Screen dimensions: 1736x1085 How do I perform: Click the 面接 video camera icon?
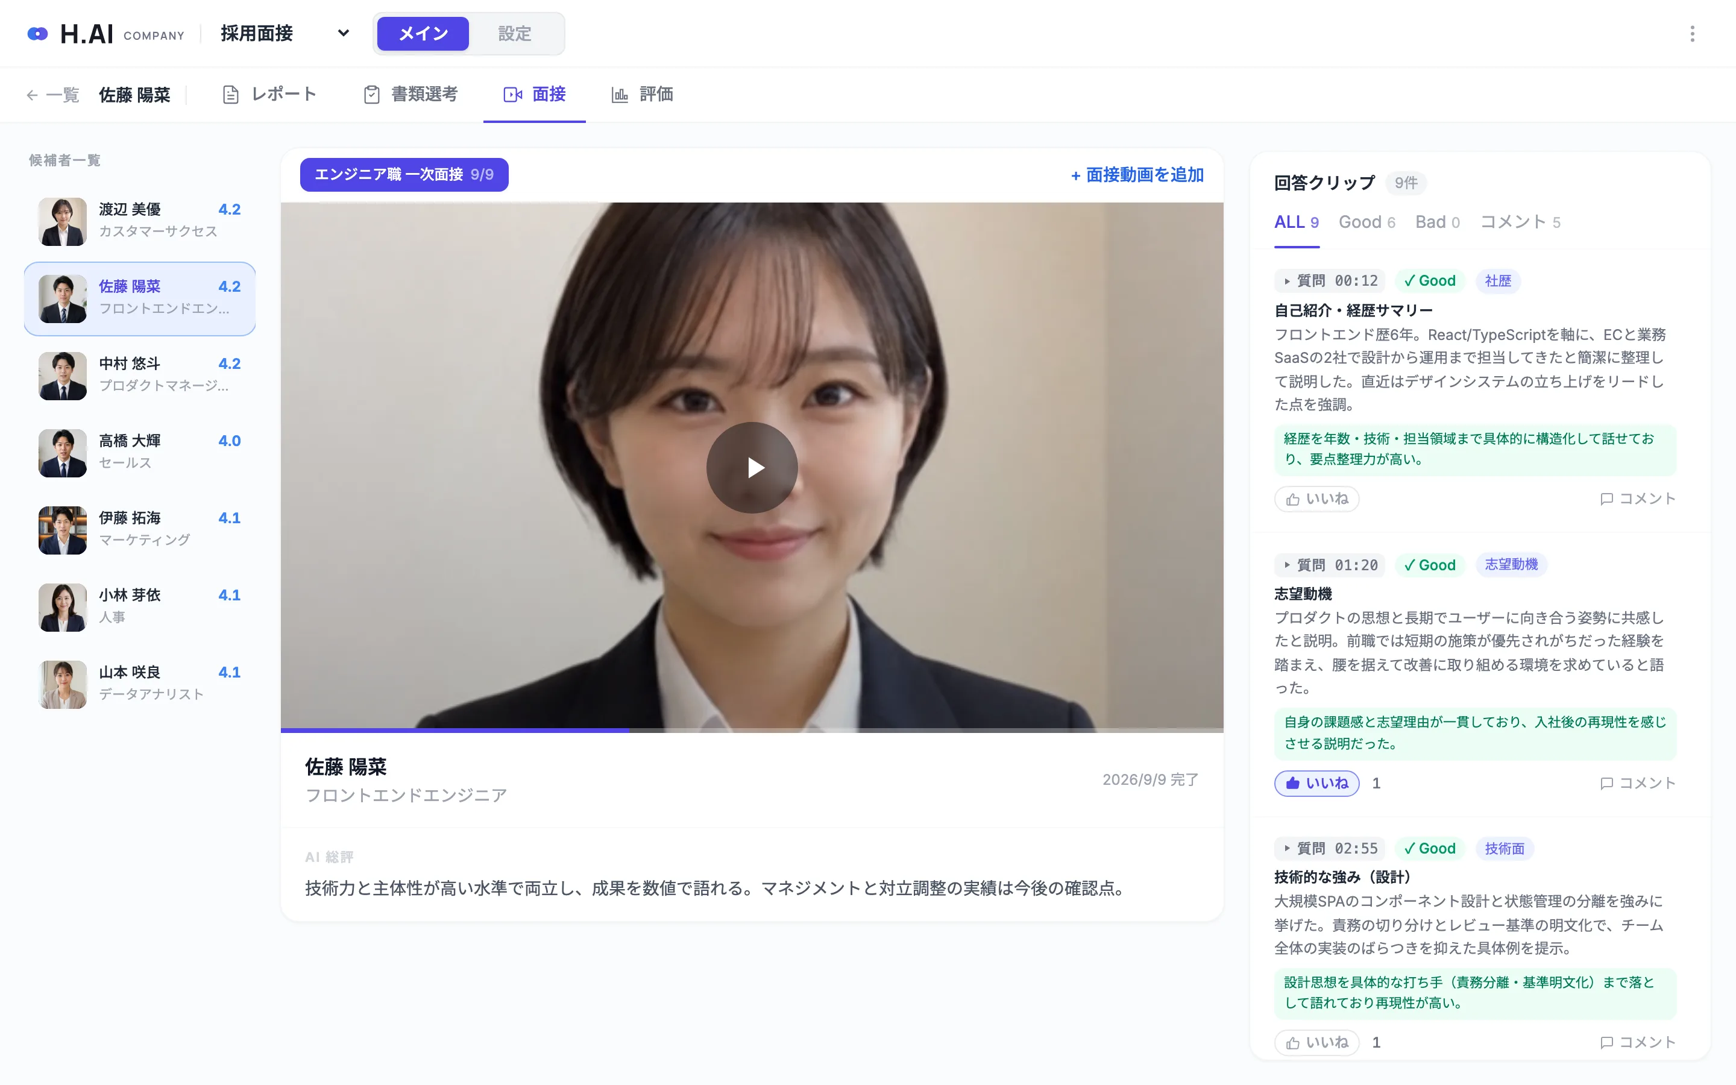(513, 95)
